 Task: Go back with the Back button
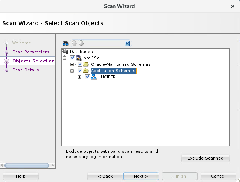pyautogui.click(x=105, y=176)
